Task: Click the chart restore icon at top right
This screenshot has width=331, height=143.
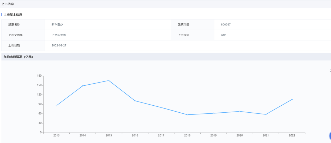Action: (330, 70)
